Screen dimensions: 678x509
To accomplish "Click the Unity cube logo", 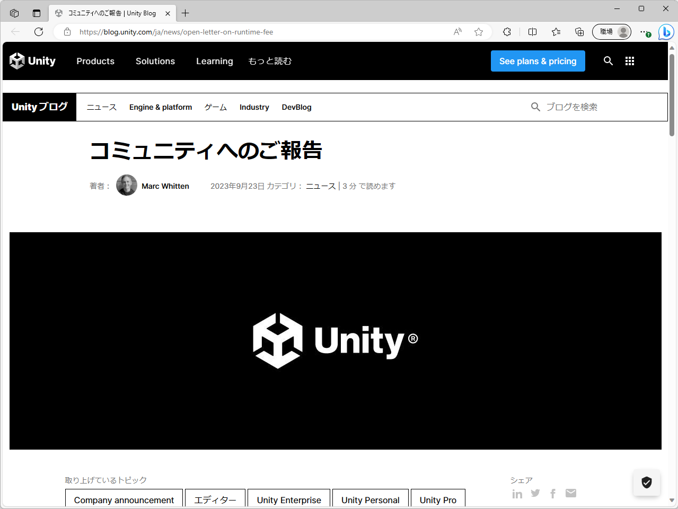I will tap(17, 61).
